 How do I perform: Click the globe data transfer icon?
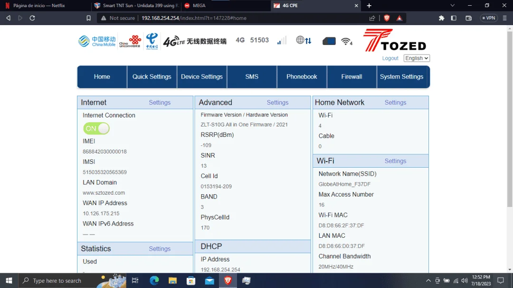point(304,40)
